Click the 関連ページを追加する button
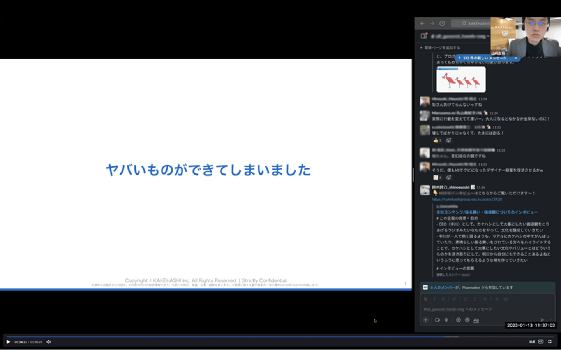This screenshot has width=561, height=350. (440, 48)
